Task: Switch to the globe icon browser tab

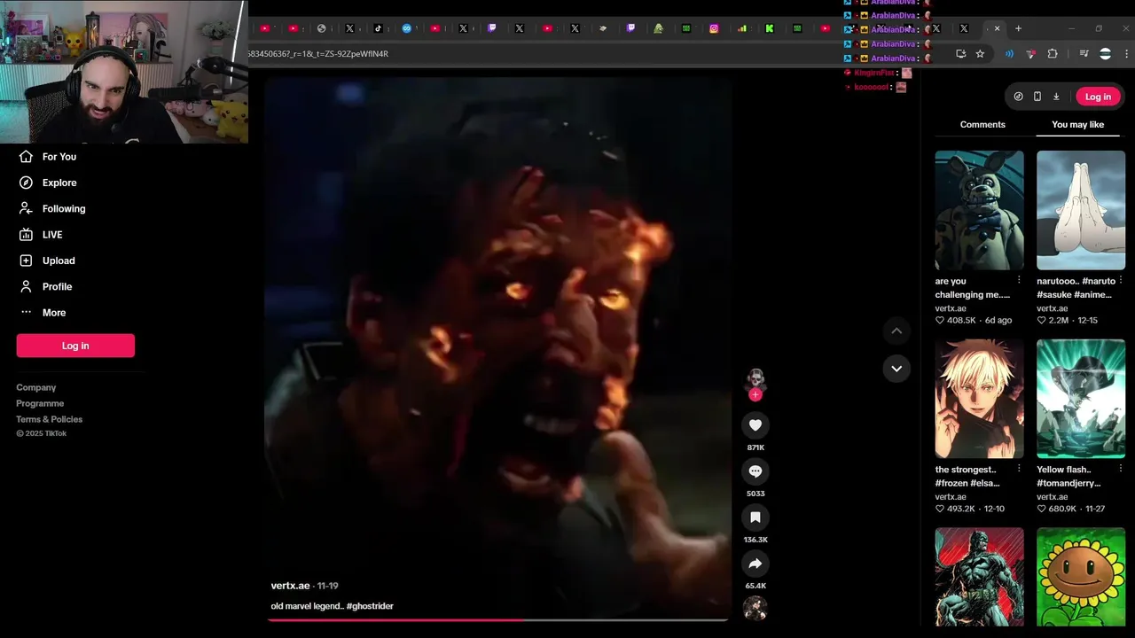Action: [x=321, y=28]
